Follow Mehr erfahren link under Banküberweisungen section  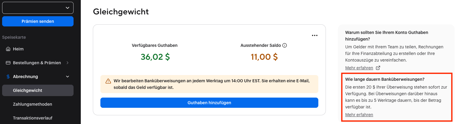click(359, 115)
